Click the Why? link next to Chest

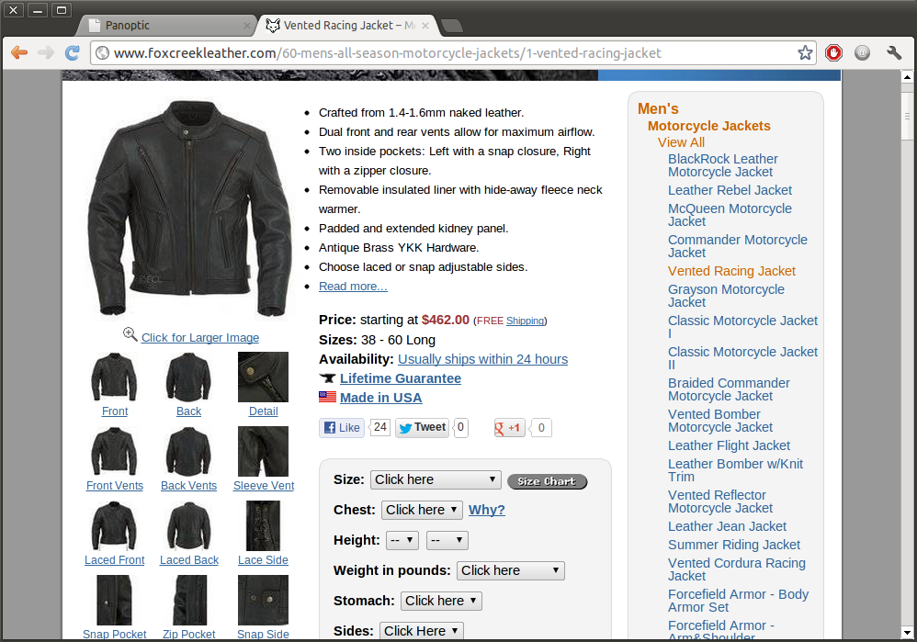coord(487,510)
